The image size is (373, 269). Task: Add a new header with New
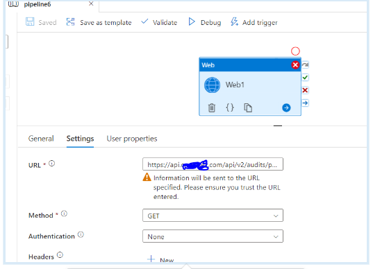tap(160, 259)
